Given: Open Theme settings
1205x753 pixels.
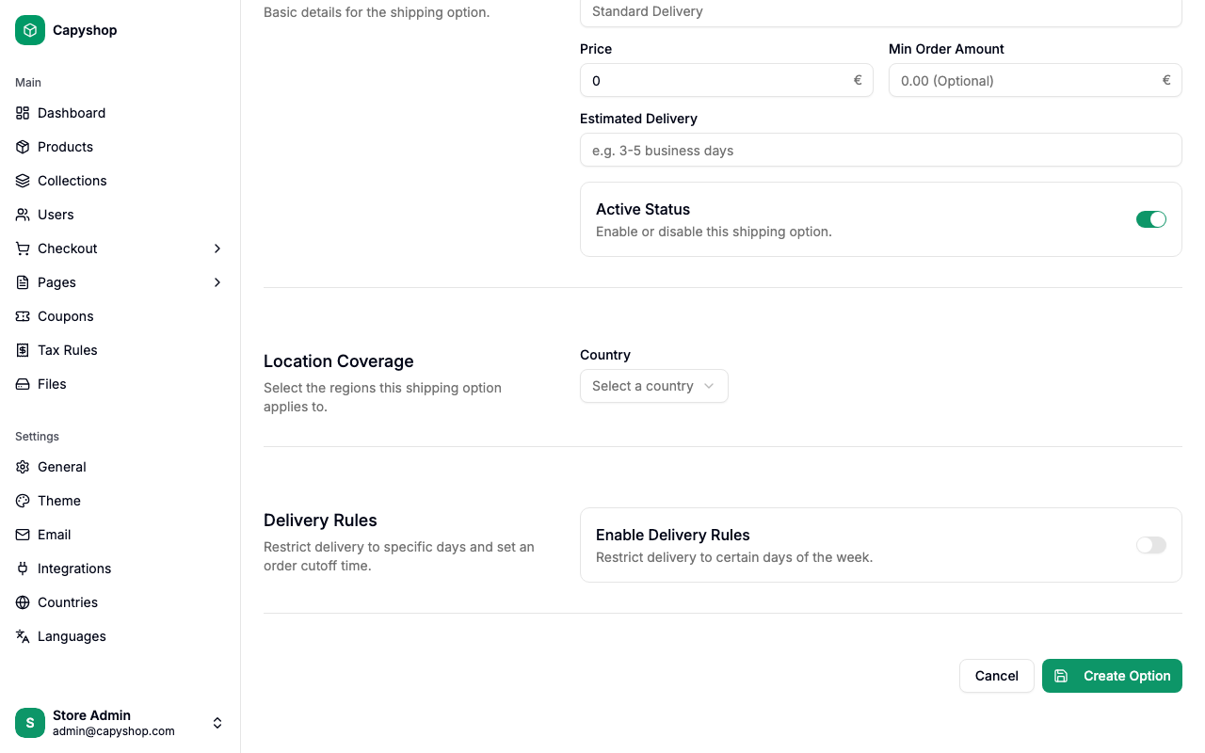Looking at the screenshot, I should click(x=120, y=501).
